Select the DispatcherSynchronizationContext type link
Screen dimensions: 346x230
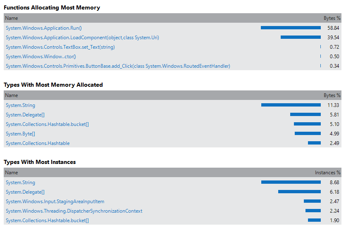tap(74, 211)
